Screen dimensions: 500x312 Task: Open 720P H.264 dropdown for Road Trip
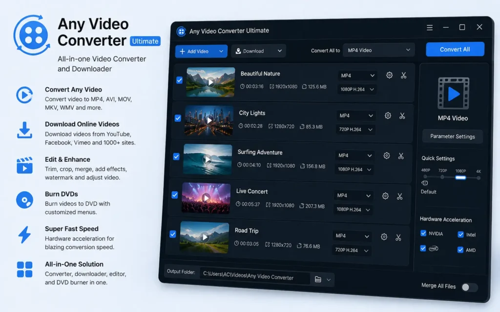[352, 250]
